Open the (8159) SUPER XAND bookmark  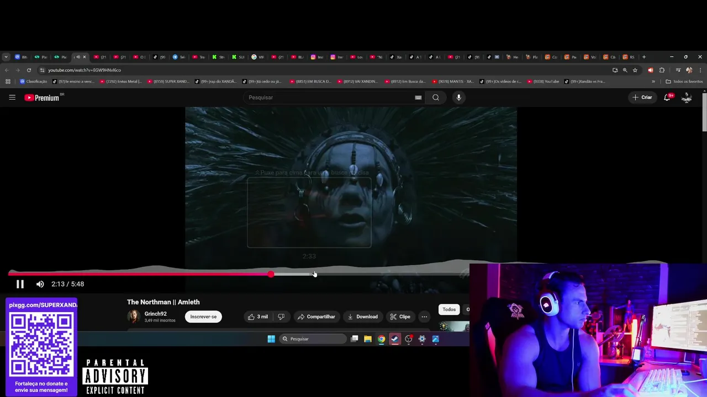tap(168, 82)
